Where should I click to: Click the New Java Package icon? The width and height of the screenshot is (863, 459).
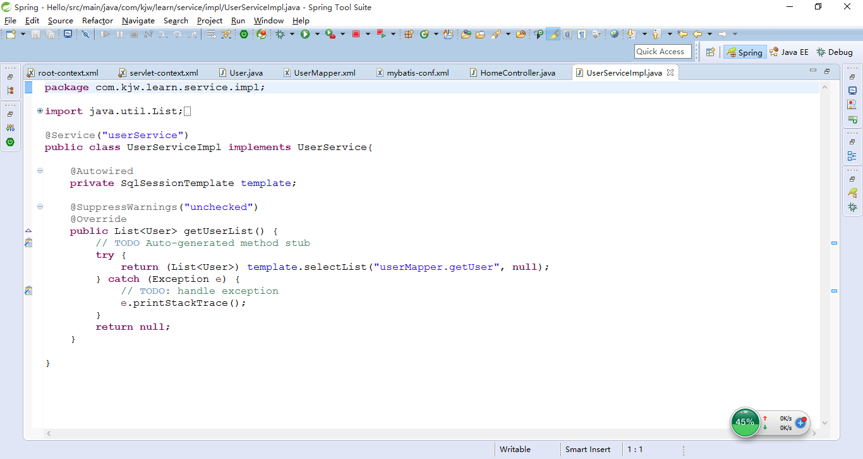tap(409, 34)
